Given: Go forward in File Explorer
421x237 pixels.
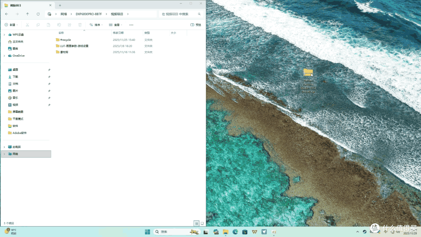Looking at the screenshot, I should click(x=17, y=14).
